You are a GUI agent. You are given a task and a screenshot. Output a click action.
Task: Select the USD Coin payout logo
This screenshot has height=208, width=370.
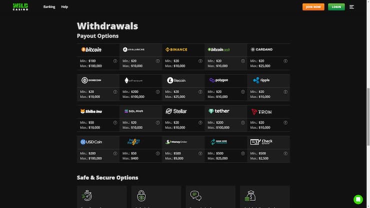point(91,142)
